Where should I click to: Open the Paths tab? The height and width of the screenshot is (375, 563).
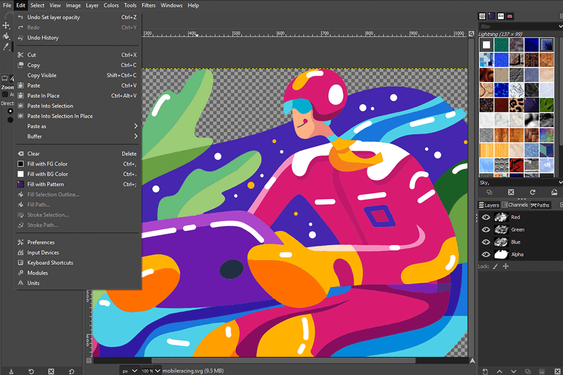click(x=540, y=205)
